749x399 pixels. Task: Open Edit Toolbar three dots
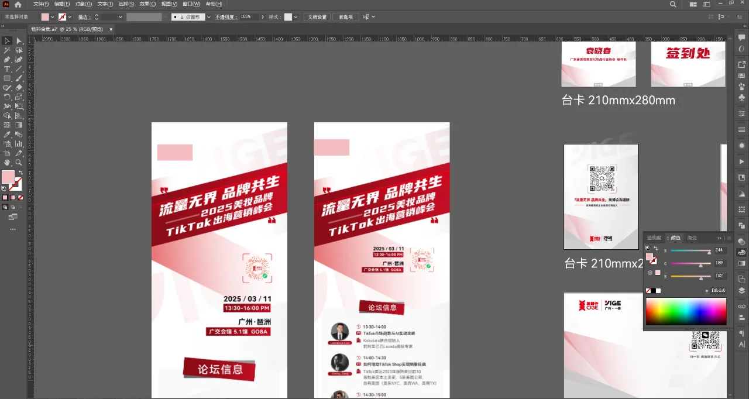click(x=13, y=229)
